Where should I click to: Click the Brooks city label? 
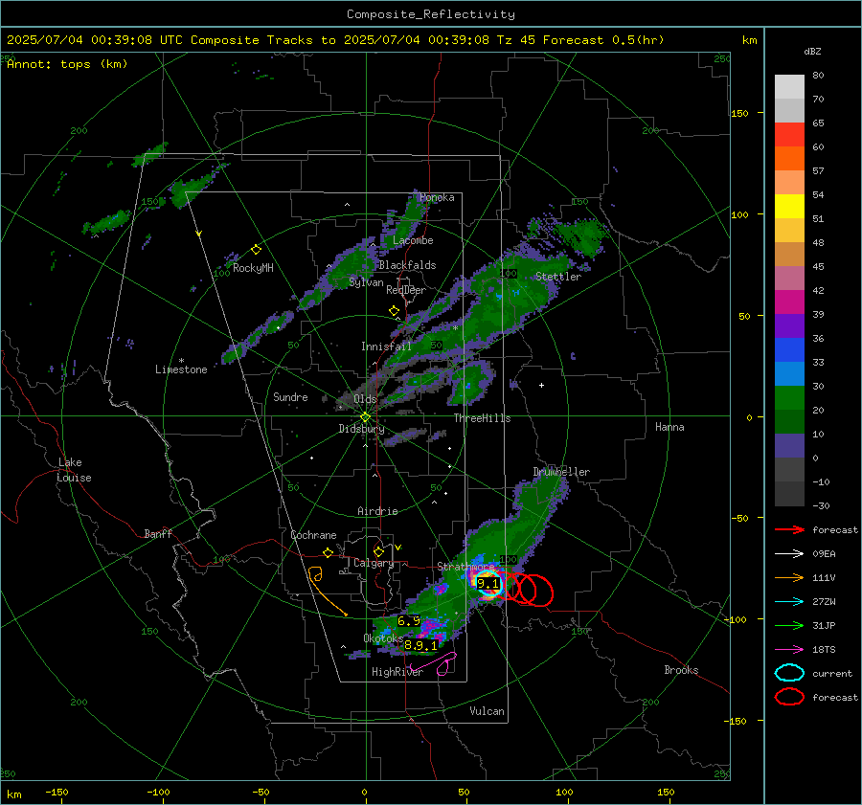[681, 670]
